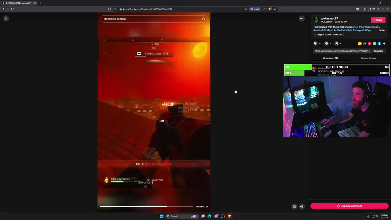Switch to the Creator videos tab

pyautogui.click(x=368, y=58)
